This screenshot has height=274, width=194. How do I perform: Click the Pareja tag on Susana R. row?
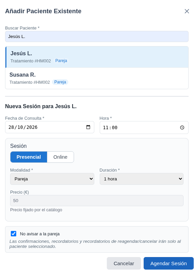(x=60, y=82)
